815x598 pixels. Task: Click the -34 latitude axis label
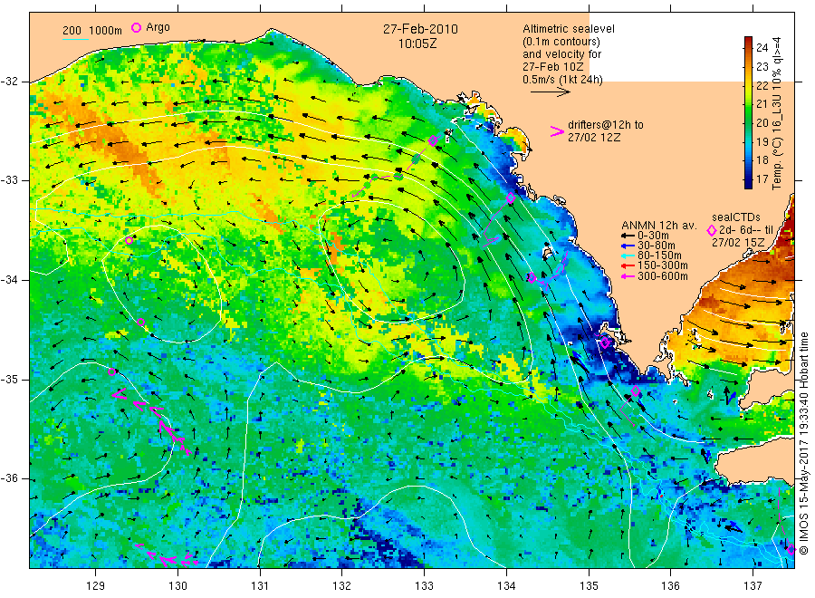coord(9,280)
